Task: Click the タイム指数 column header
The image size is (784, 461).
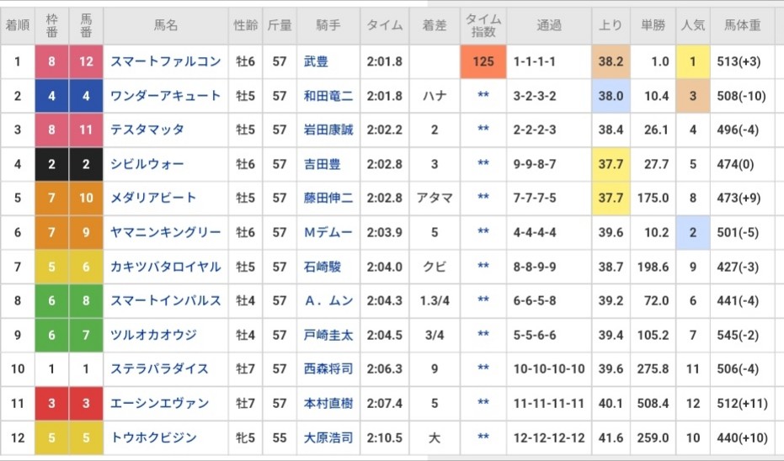Action: [483, 26]
